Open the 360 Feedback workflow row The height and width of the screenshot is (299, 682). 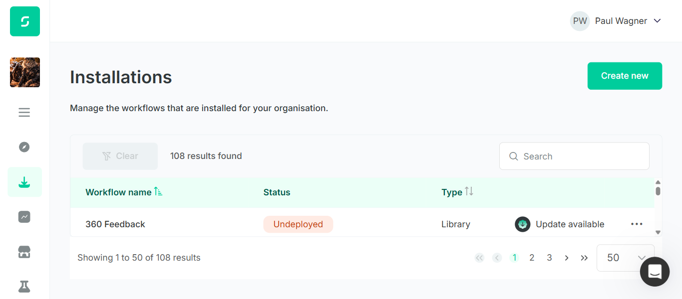[362, 224]
